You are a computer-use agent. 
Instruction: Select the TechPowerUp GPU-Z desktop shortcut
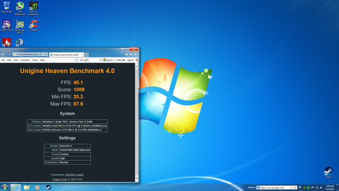coord(20,27)
